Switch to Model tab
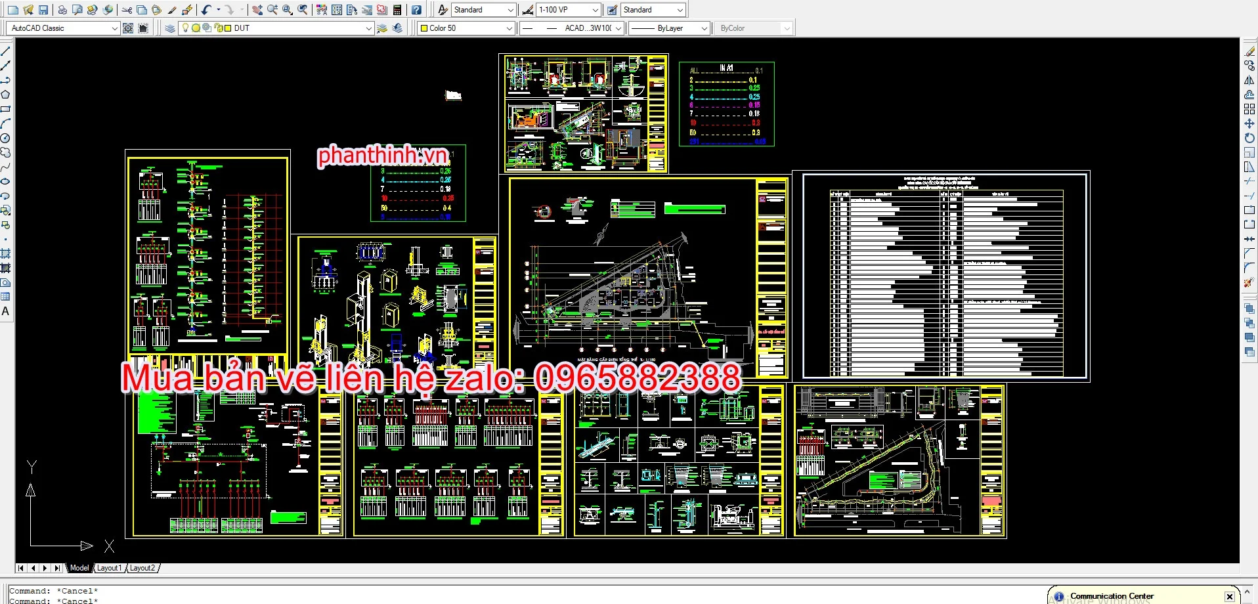This screenshot has height=604, width=1258. 79,568
